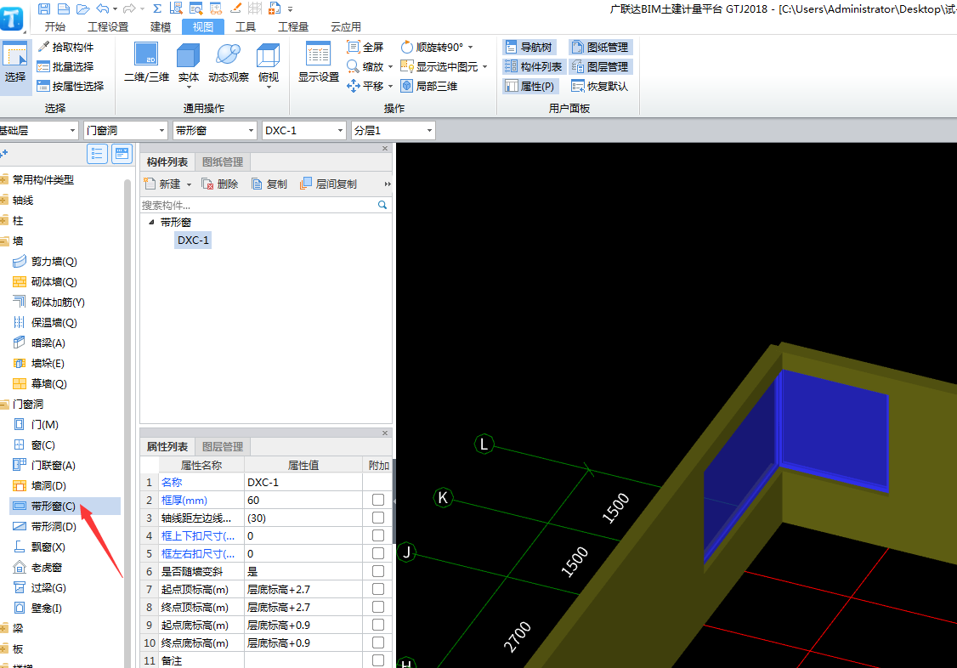Click 局部三维 partial 3D tool
The height and width of the screenshot is (668, 957).
429,86
